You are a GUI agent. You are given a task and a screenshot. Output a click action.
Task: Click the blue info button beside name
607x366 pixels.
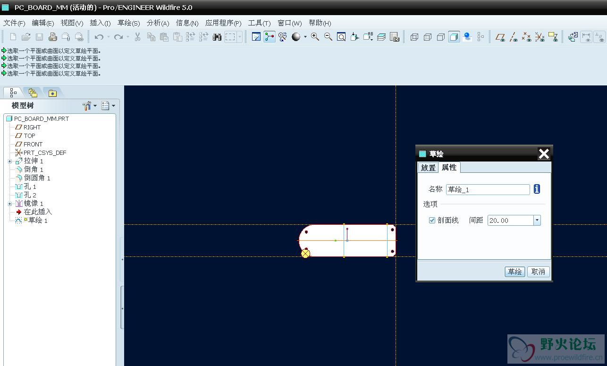coord(537,189)
